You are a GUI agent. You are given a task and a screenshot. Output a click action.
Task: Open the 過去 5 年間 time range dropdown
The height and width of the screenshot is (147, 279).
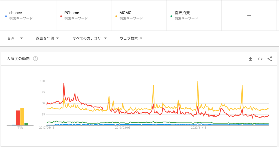click(x=47, y=38)
